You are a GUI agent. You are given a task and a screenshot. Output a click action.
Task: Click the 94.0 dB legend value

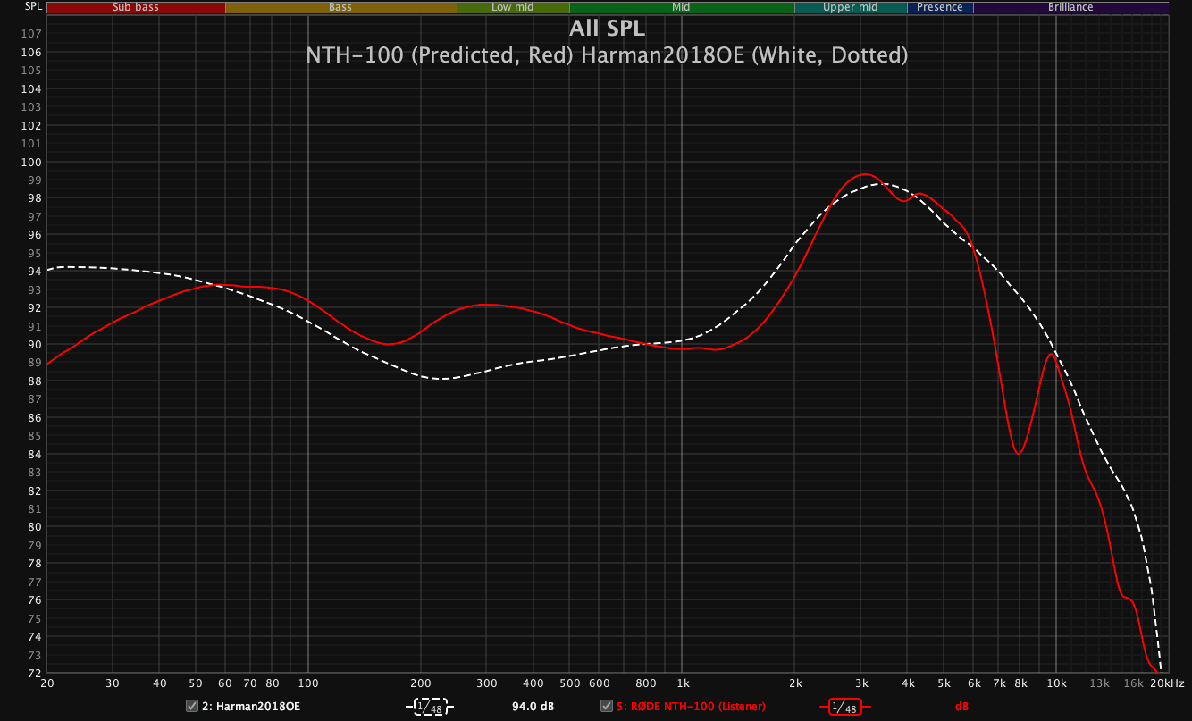click(533, 707)
